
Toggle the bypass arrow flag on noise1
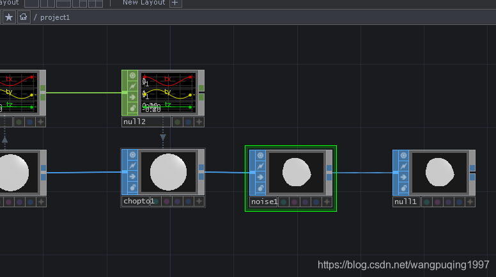[260, 177]
